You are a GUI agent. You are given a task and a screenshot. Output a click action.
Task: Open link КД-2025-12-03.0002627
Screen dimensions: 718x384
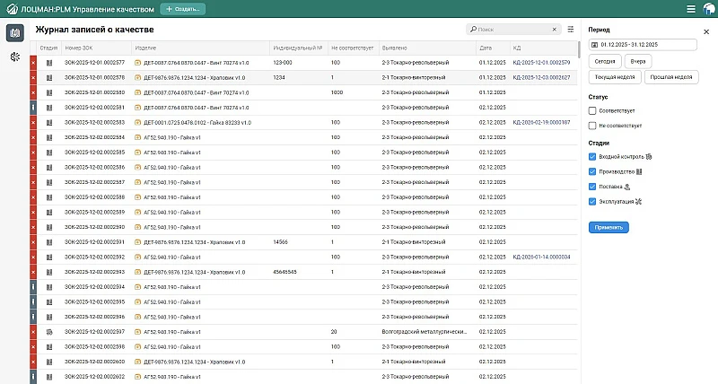pos(542,78)
